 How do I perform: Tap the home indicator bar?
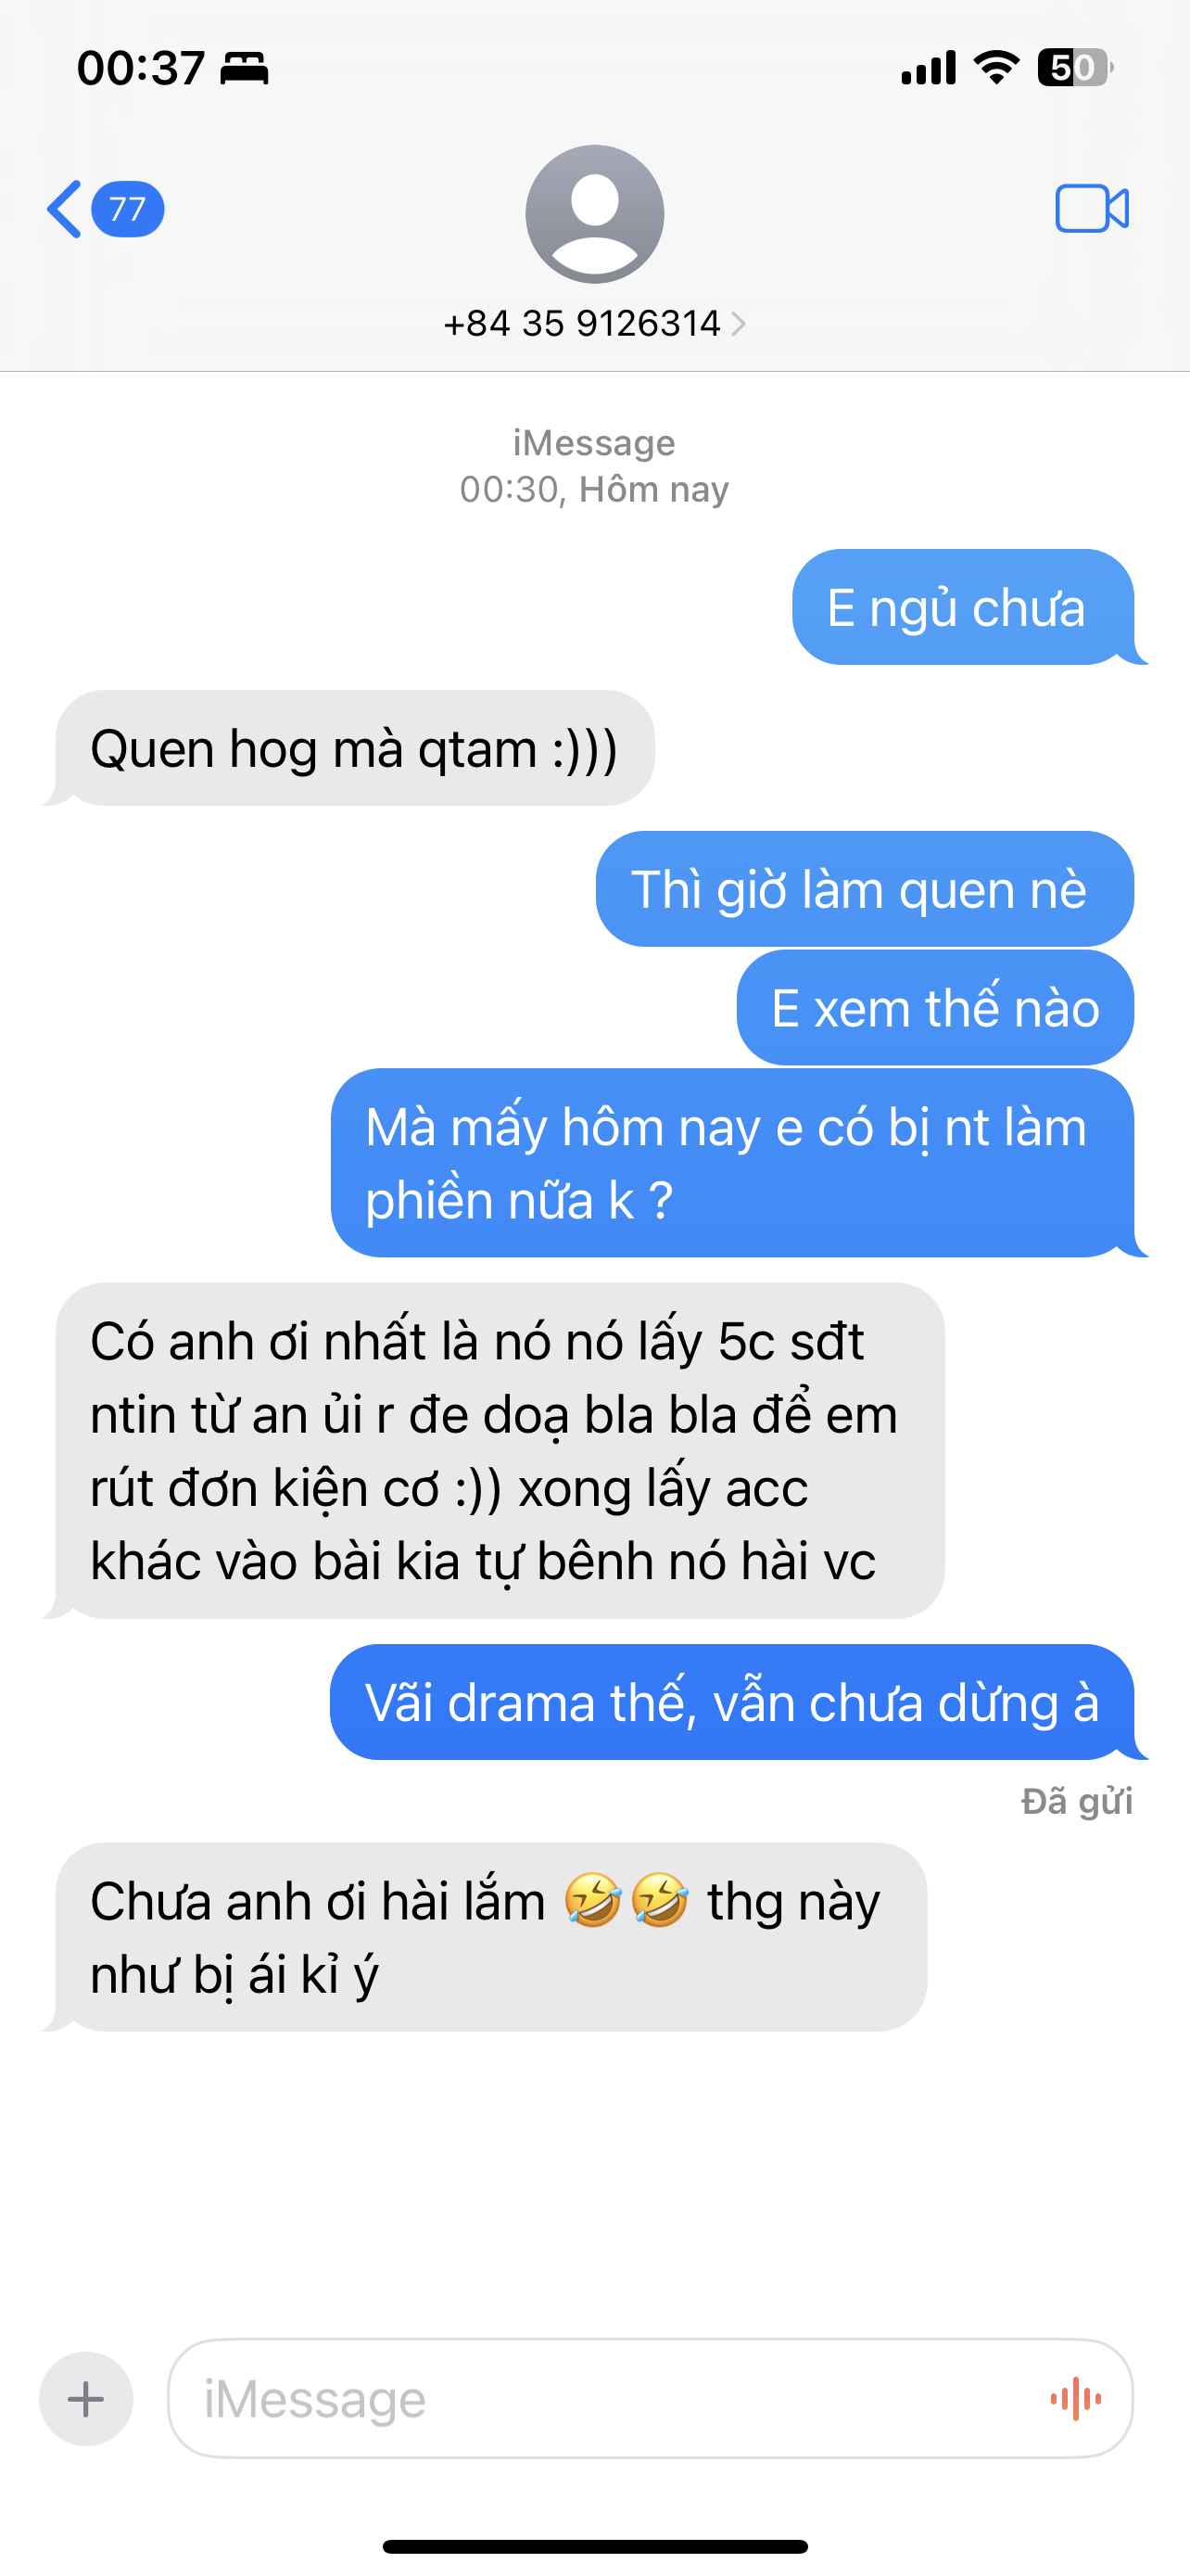594,2547
